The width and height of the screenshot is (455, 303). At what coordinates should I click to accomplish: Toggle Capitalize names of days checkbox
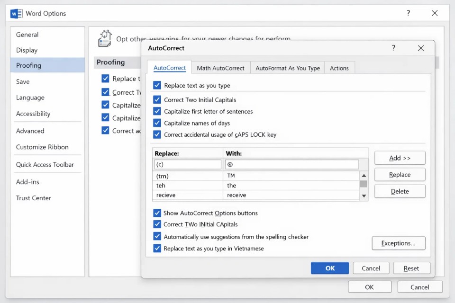pos(157,123)
